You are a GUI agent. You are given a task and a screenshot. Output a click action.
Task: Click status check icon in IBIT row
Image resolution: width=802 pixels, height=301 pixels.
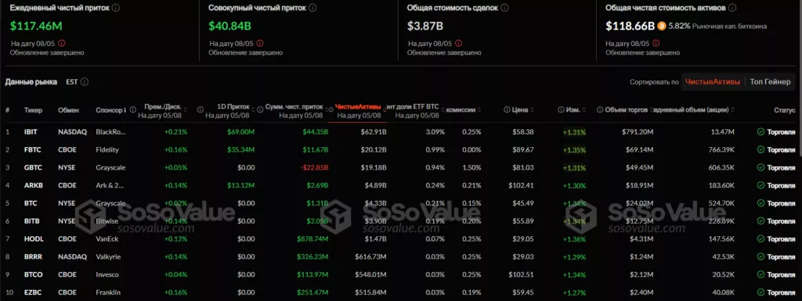pyautogui.click(x=760, y=131)
